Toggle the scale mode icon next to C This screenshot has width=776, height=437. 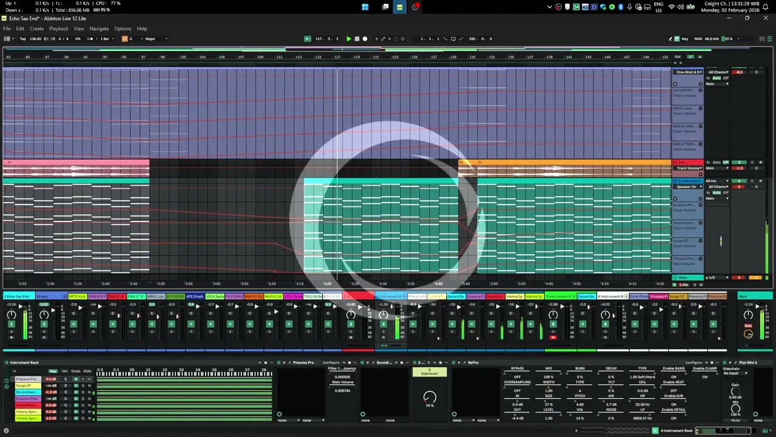tap(125, 39)
